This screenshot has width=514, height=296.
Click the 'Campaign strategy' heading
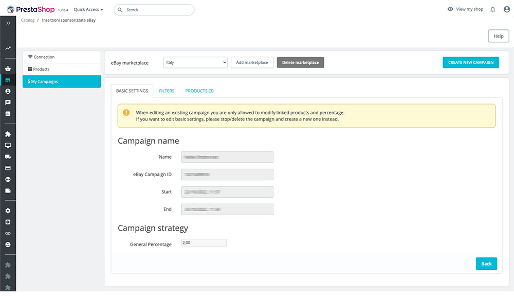point(153,228)
